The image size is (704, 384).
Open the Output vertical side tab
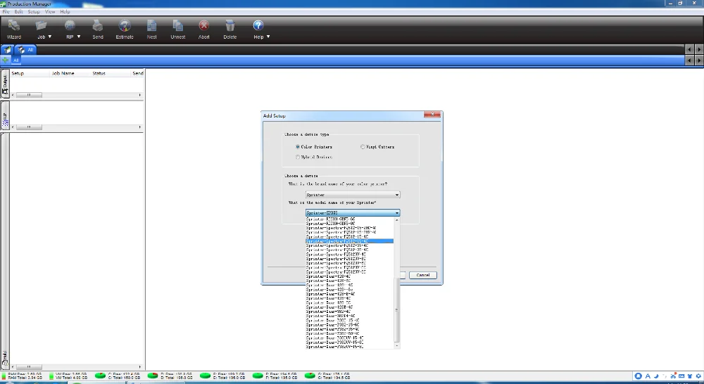[x=5, y=84]
